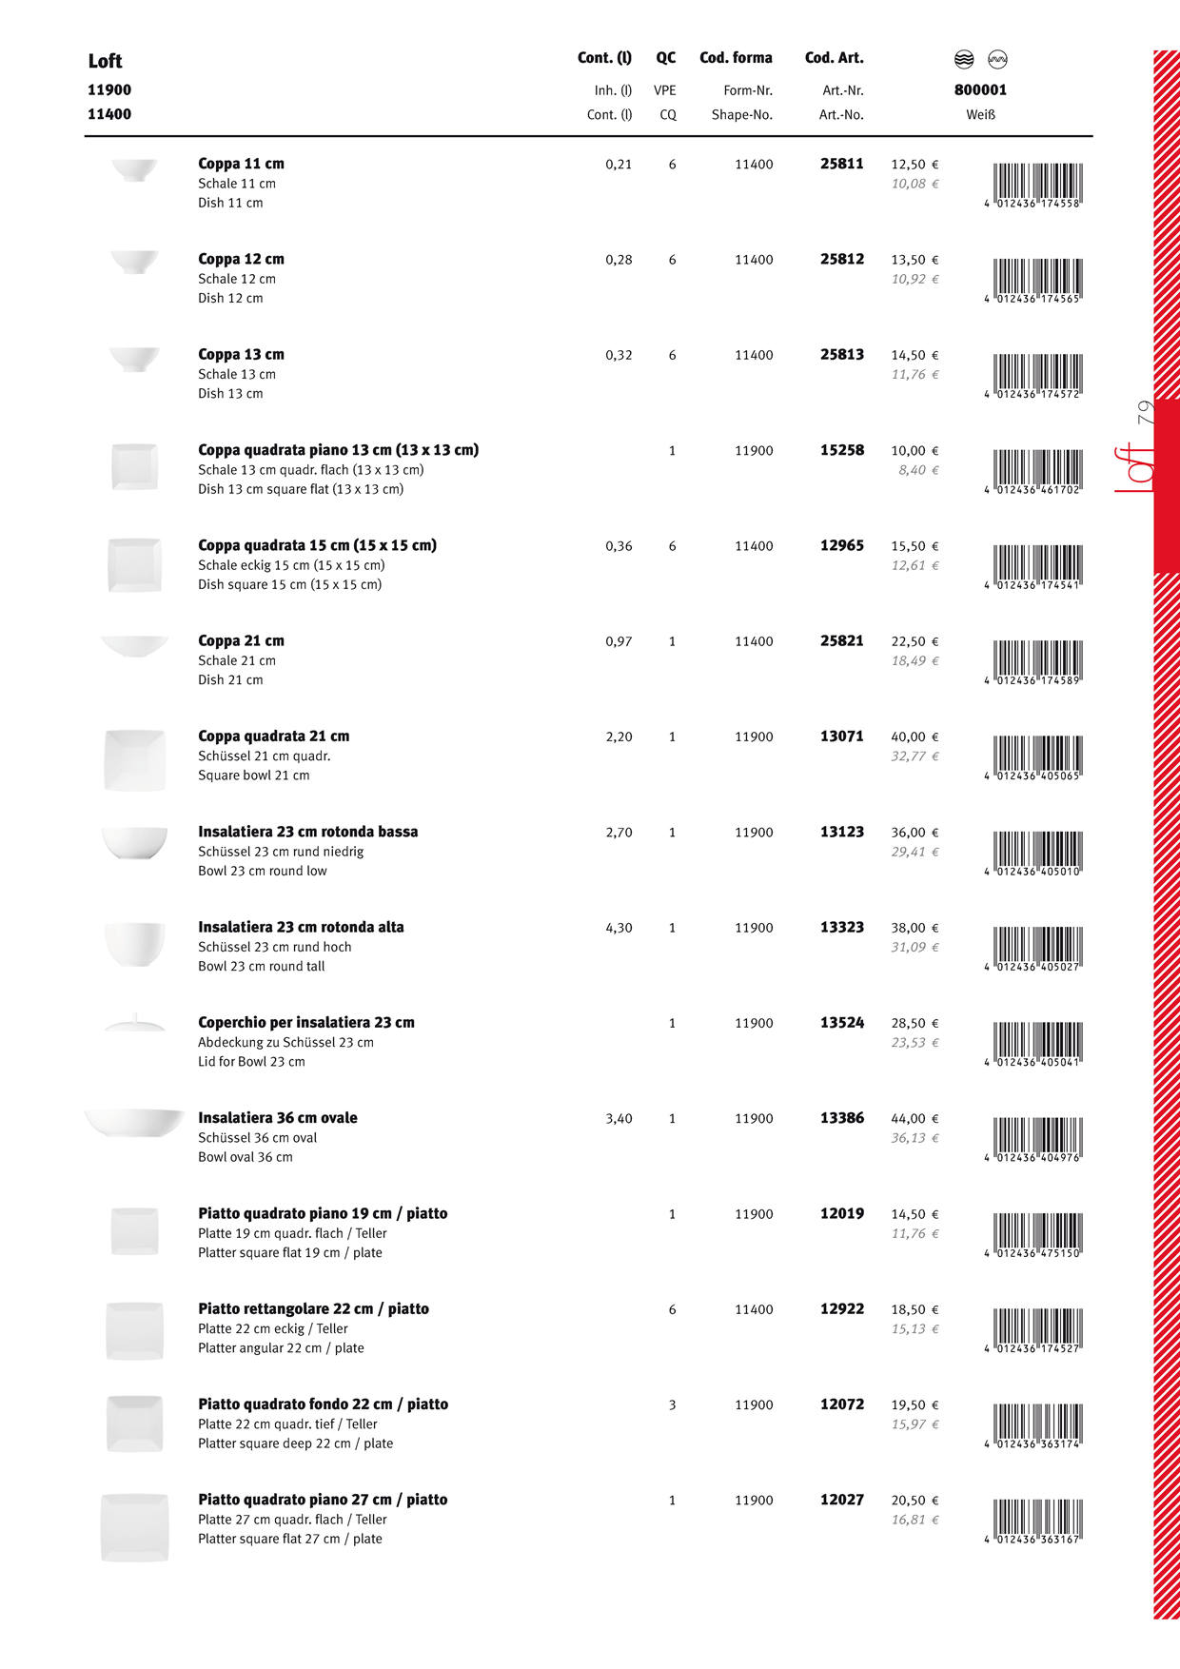
Task: Click the barcode for Piatto quadrato fondo 22 cm
Action: [x=1036, y=1425]
